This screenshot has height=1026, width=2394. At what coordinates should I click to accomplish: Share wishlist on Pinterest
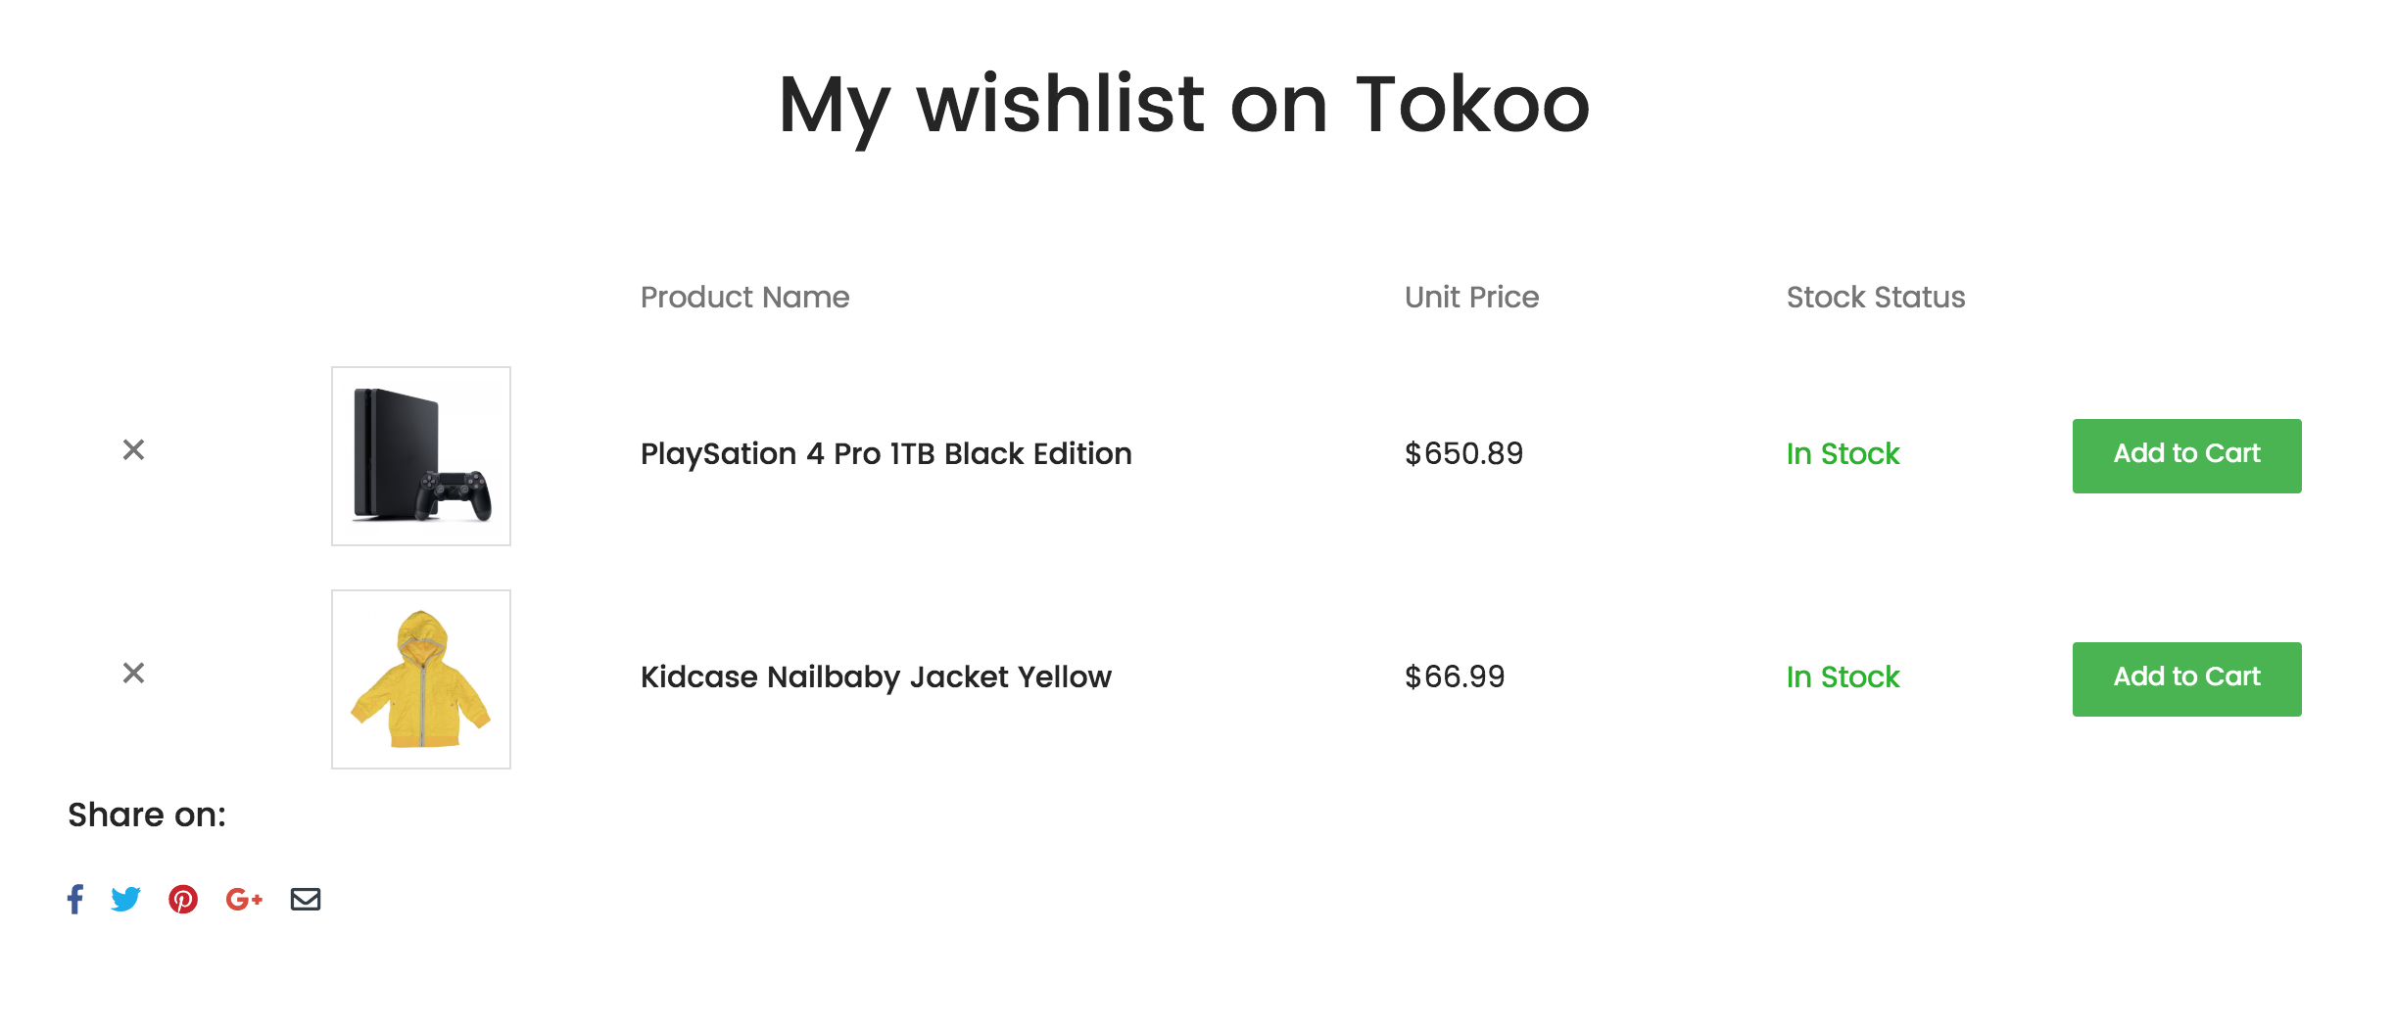tap(183, 899)
